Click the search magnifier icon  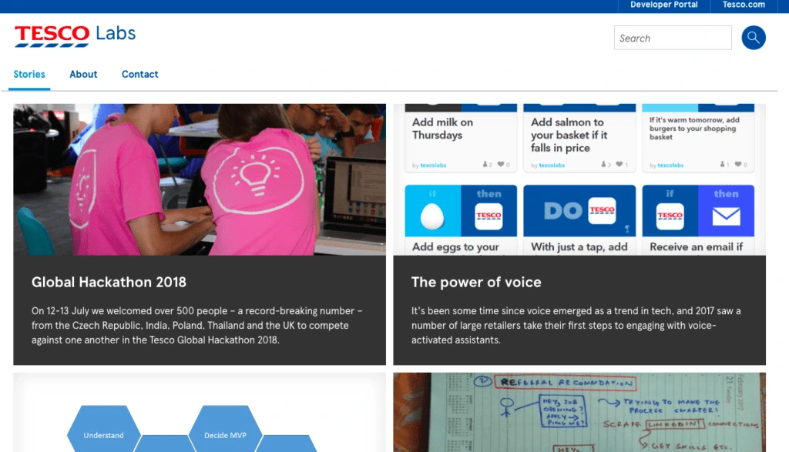pos(753,37)
